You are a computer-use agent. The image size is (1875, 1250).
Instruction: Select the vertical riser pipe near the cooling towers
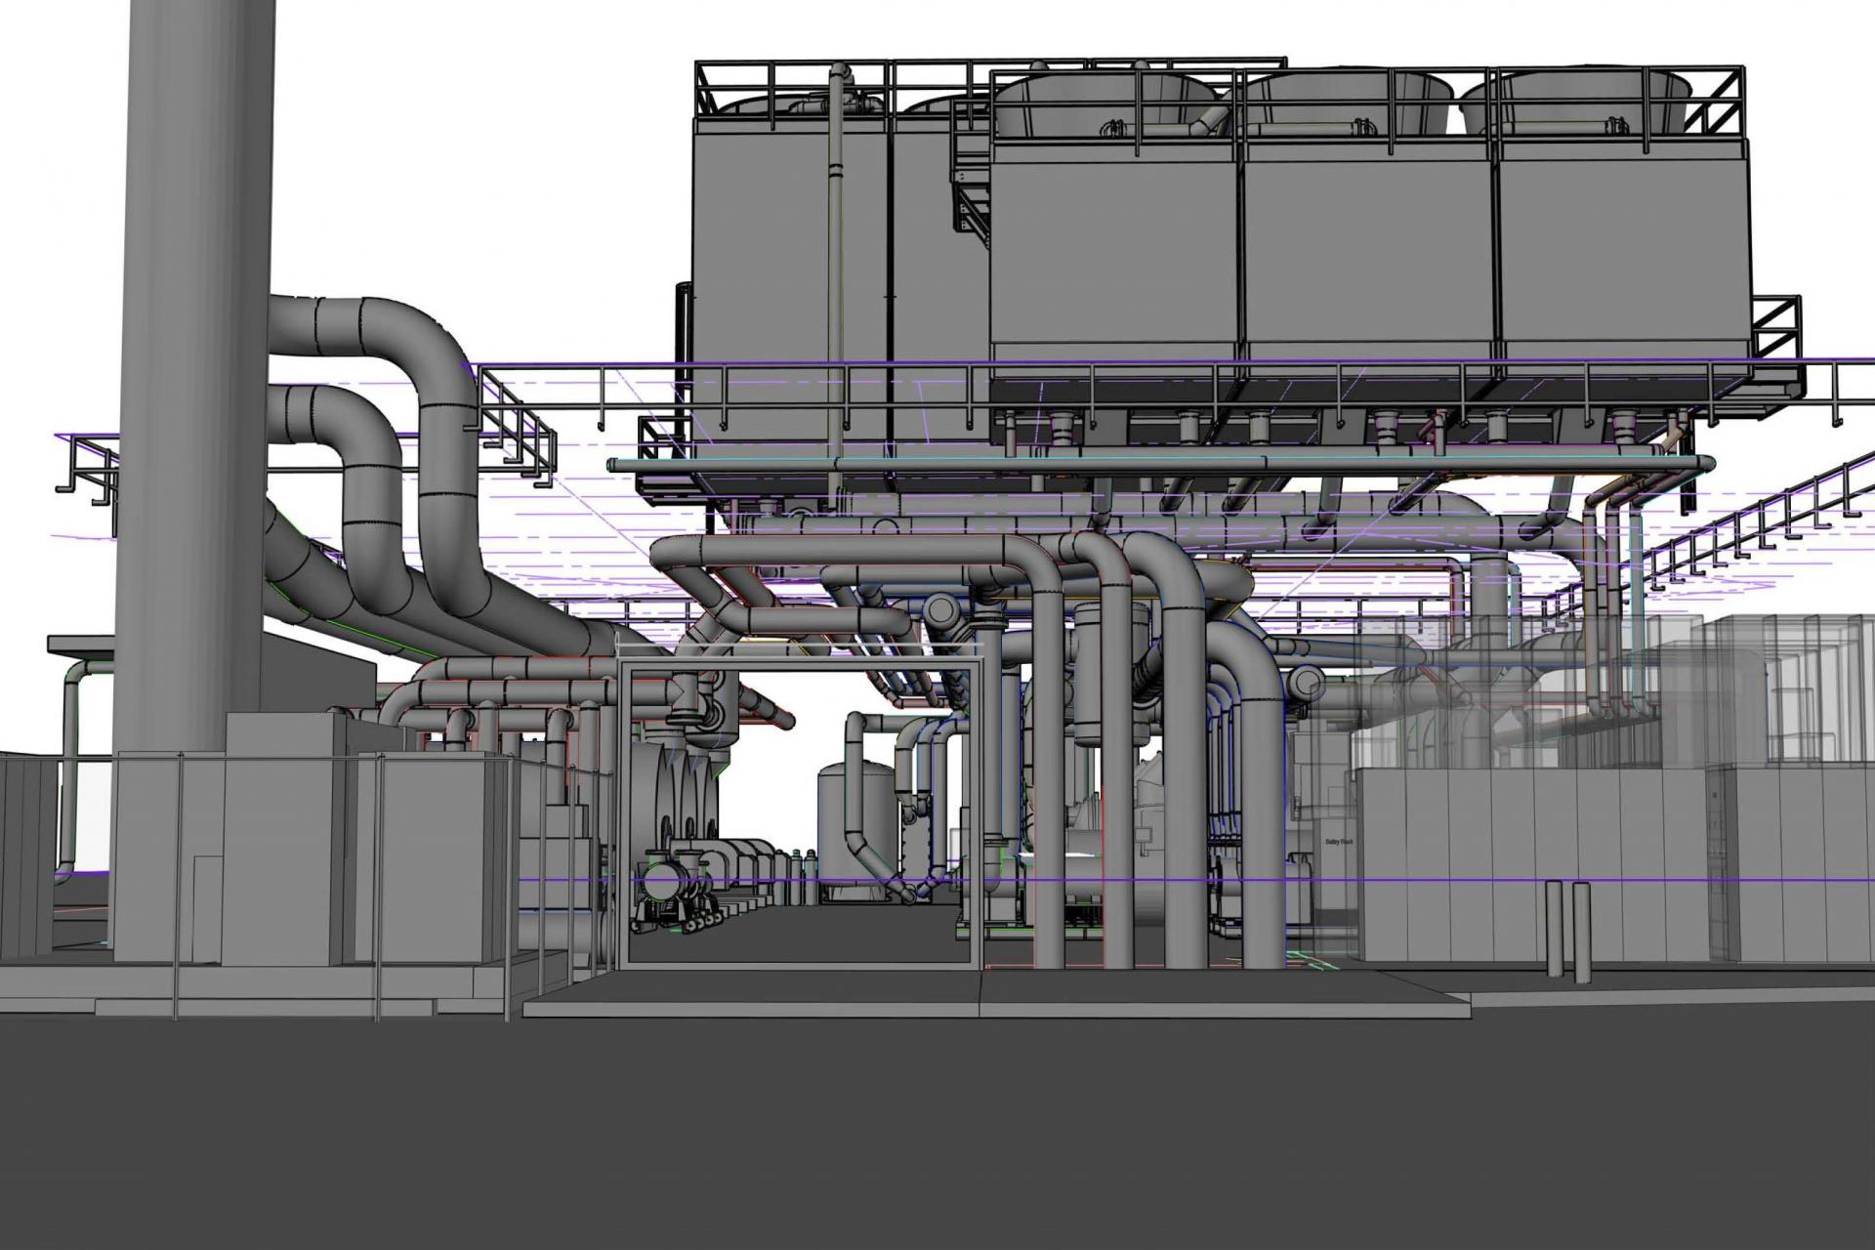835,273
